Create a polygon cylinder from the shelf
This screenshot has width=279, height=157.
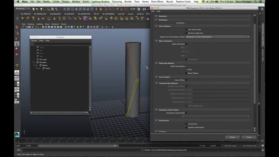[33, 18]
